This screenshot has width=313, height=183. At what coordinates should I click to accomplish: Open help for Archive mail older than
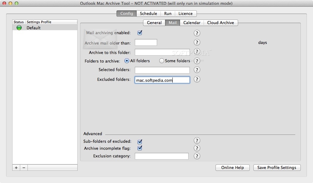[197, 42]
